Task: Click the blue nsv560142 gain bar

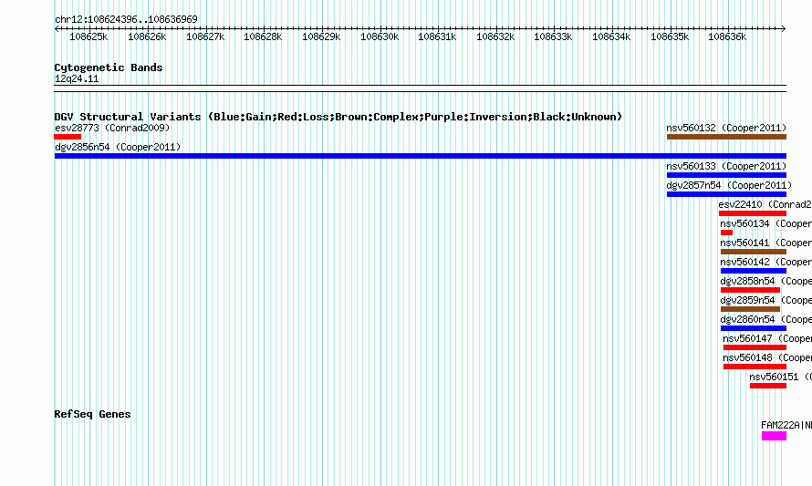Action: [754, 271]
